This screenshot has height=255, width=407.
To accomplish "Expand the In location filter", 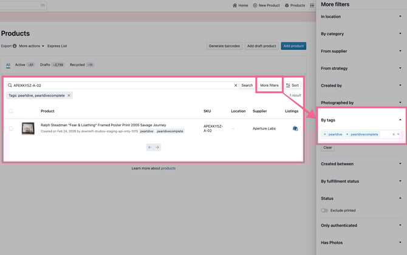I will [x=361, y=17].
